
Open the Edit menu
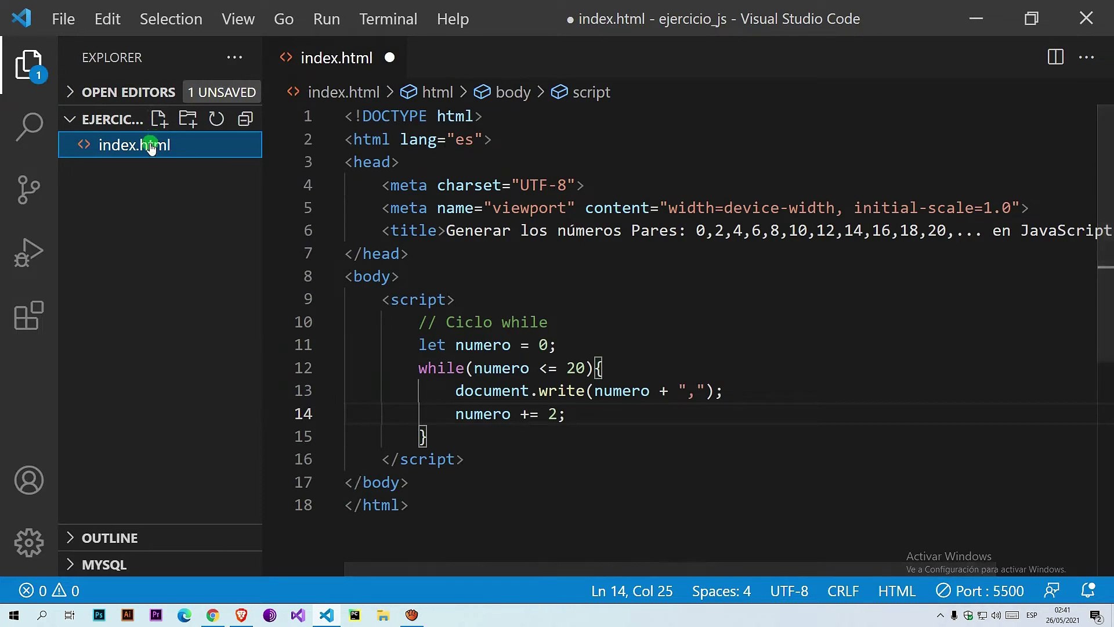pos(107,19)
